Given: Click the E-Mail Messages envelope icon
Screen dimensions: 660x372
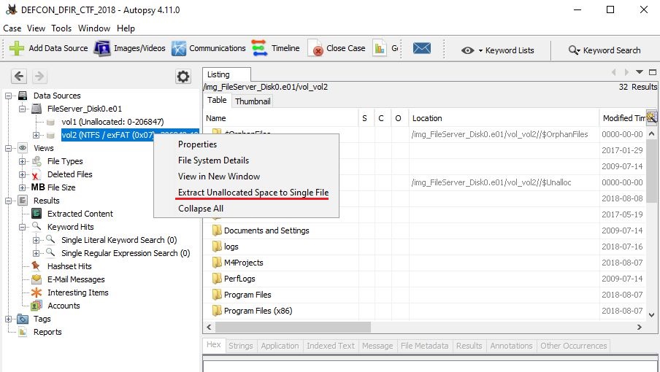Looking at the screenshot, I should pyautogui.click(x=37, y=279).
